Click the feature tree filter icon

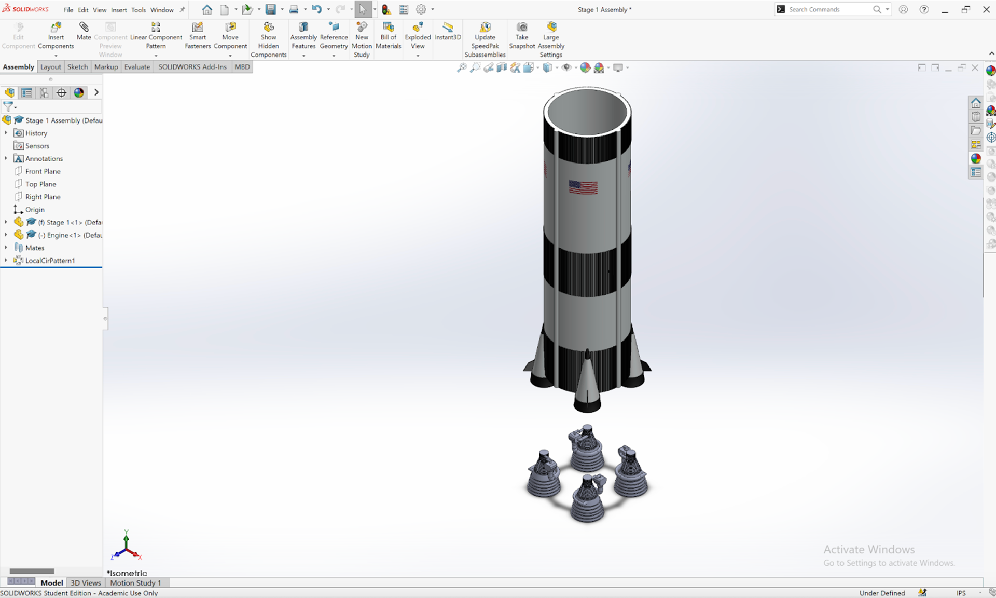[8, 106]
